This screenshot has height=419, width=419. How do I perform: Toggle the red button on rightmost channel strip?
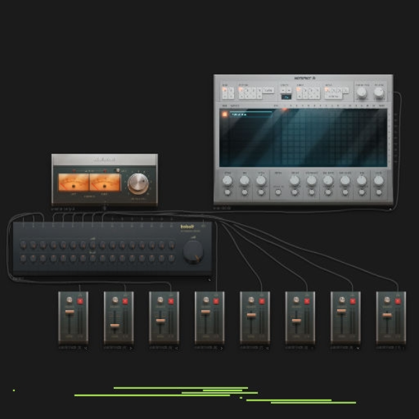[x=397, y=301]
